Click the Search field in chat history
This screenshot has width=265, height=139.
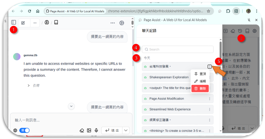click(x=178, y=49)
